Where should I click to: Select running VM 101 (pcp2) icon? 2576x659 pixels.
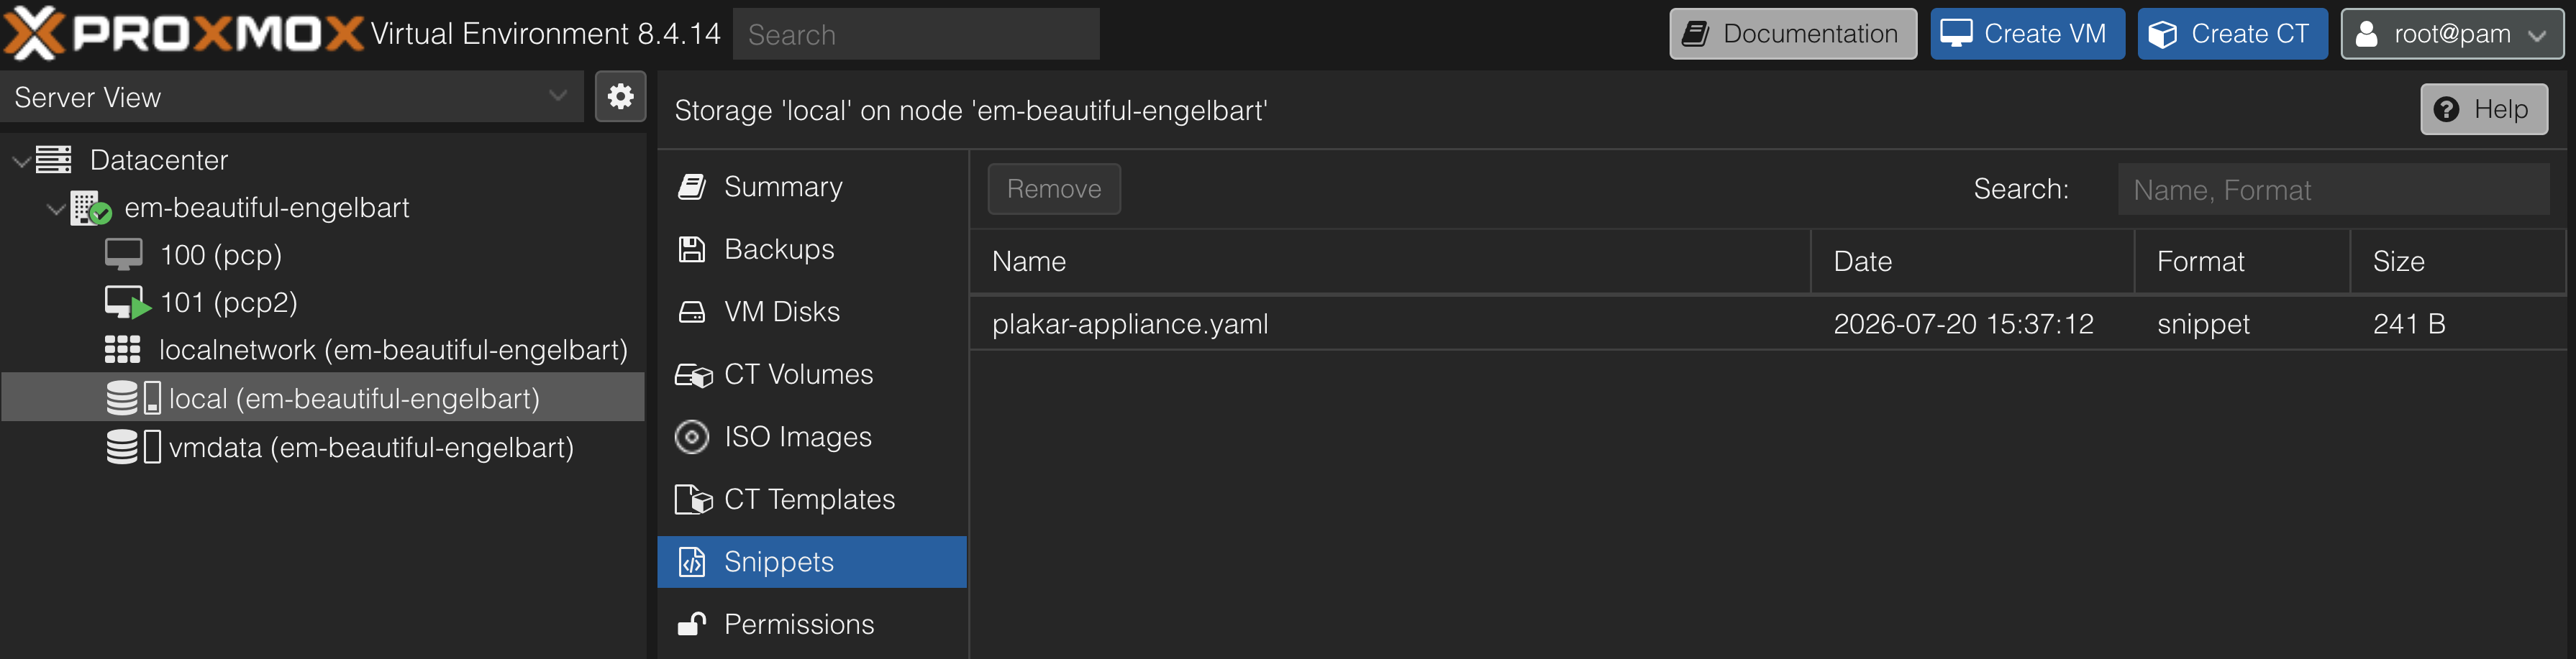[x=127, y=303]
